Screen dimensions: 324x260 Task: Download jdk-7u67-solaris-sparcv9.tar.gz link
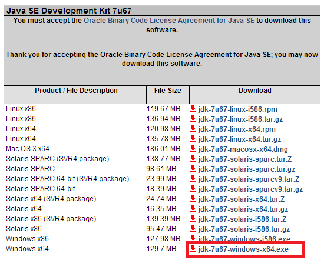(x=250, y=189)
